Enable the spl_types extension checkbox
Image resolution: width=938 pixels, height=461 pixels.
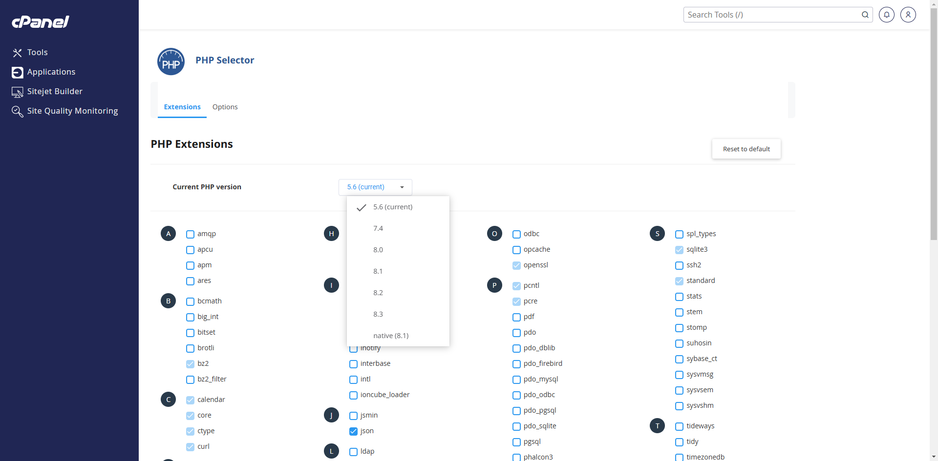(680, 234)
